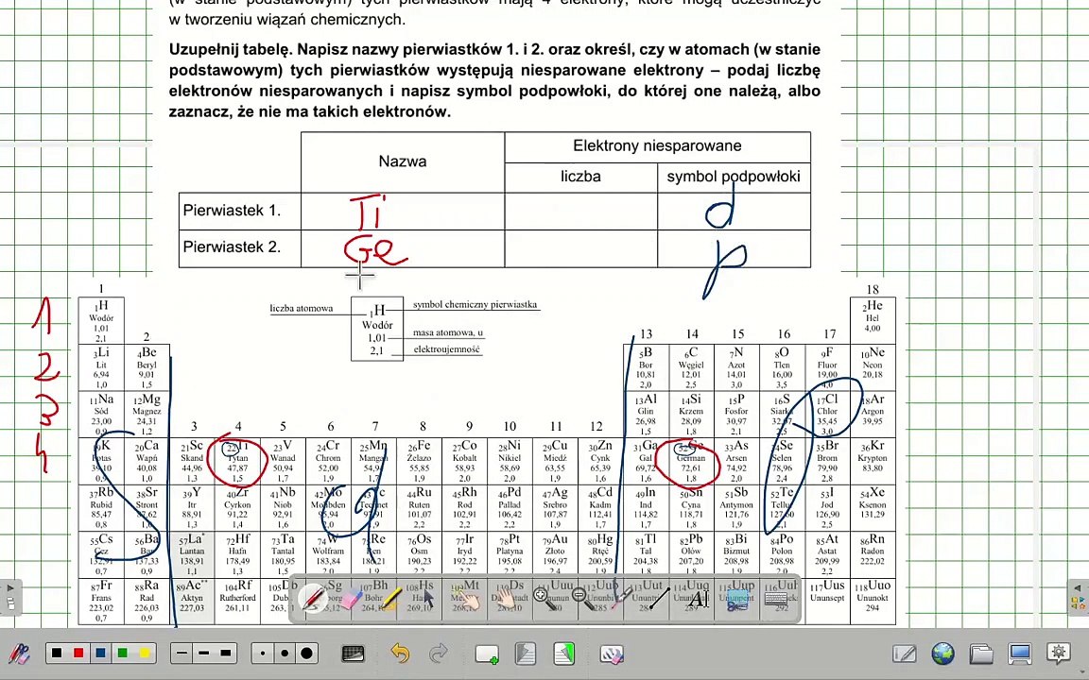1089x680 pixels.
Task: Click the Chlor (Cl) element cell
Action: tap(827, 415)
